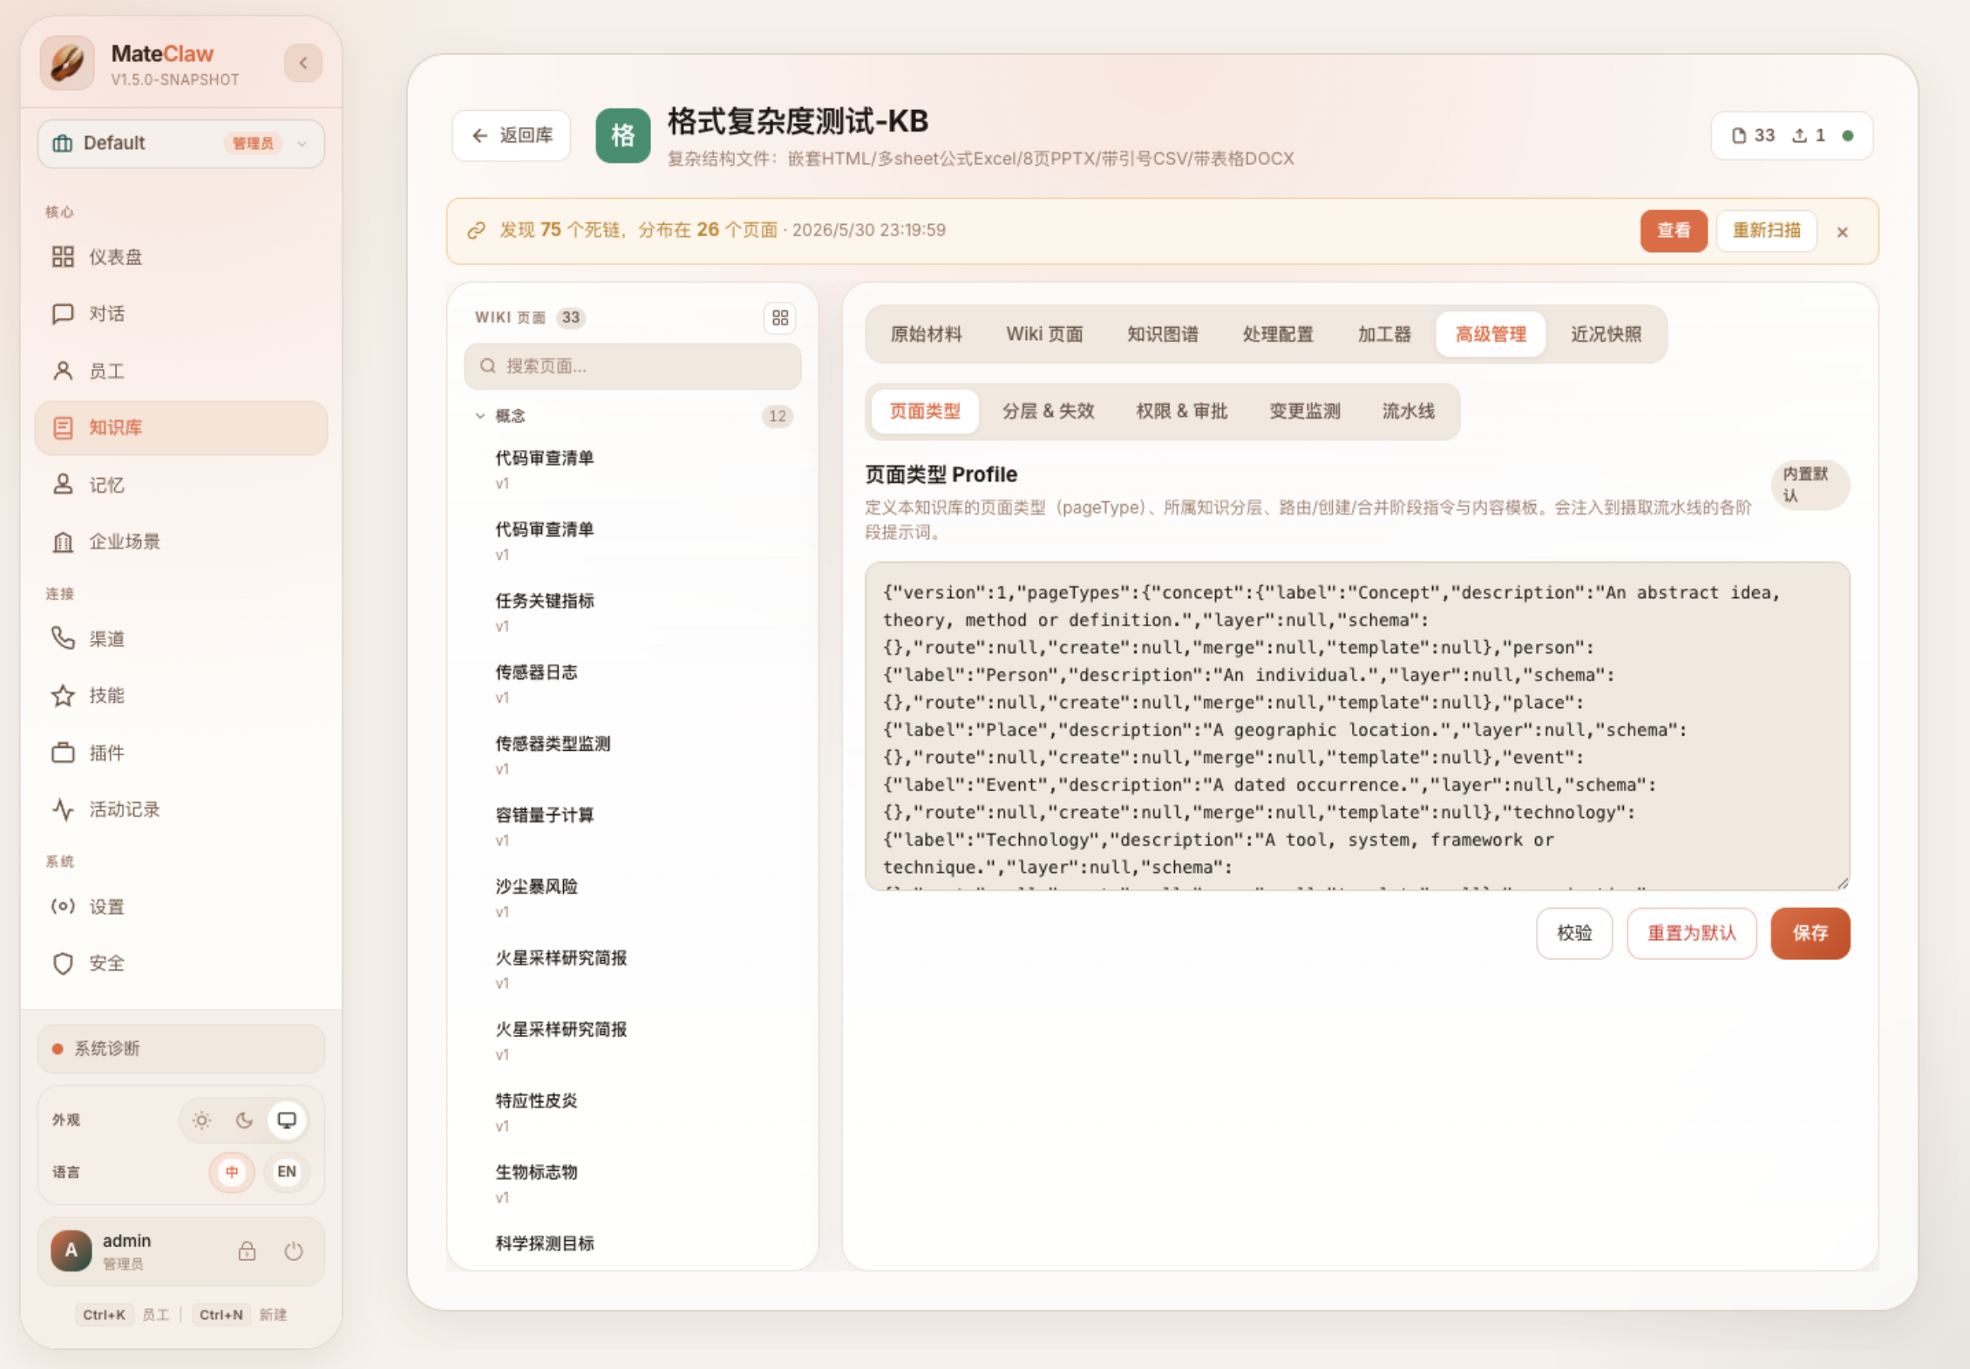Screen dimensions: 1970x1369
Task: Open the 沙尘暴风险 wiki page
Action: click(x=633, y=898)
